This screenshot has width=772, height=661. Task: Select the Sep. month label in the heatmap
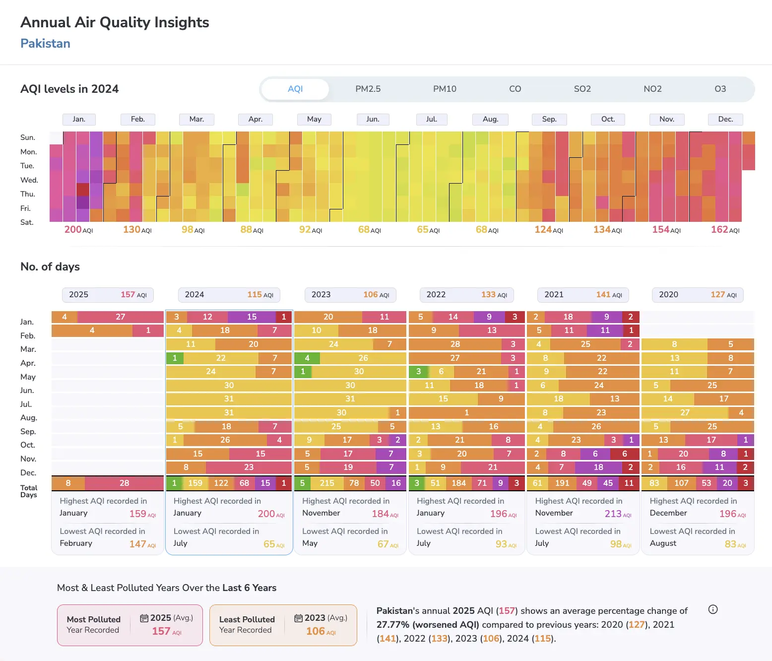(x=549, y=119)
